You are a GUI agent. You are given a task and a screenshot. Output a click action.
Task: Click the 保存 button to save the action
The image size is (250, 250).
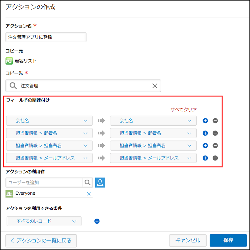[228, 240]
